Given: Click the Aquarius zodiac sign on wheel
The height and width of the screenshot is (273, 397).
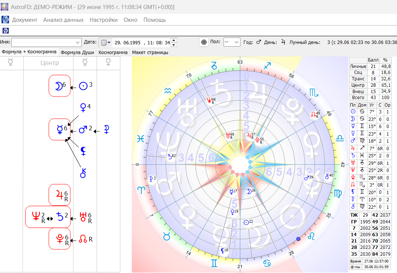Looking at the screenshot, I should pos(167,90).
